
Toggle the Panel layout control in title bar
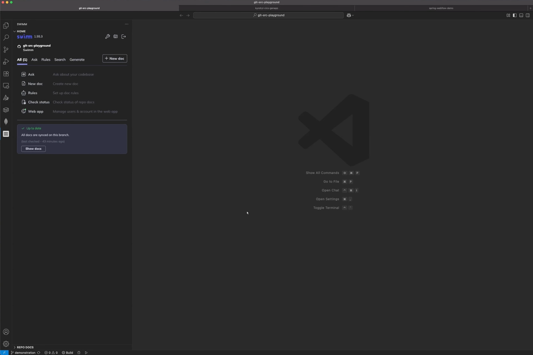(521, 15)
